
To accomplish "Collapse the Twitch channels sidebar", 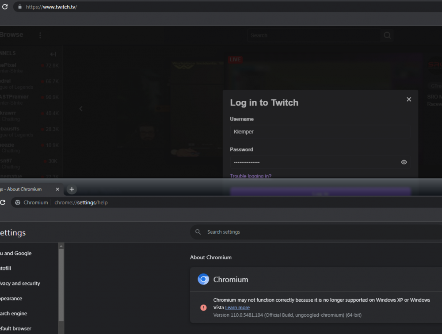I will coord(53,54).
